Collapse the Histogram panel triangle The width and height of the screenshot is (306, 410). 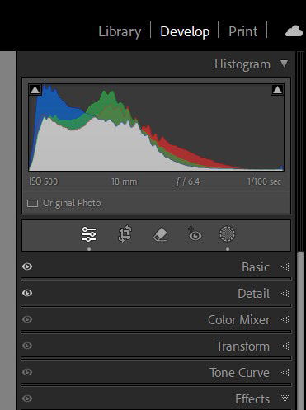pos(284,64)
